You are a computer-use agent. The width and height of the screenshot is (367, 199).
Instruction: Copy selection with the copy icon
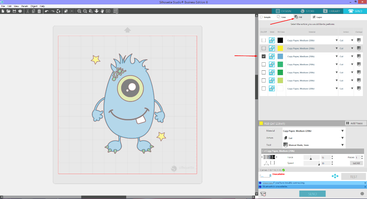33,11
